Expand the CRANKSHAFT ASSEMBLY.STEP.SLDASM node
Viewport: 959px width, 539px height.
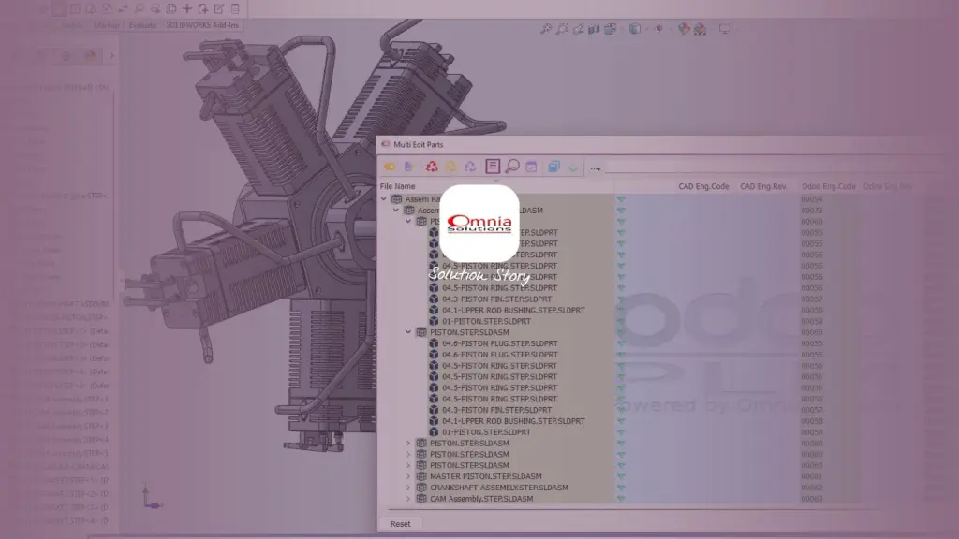408,488
